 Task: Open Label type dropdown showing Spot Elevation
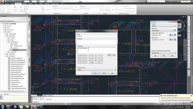point(162,30)
